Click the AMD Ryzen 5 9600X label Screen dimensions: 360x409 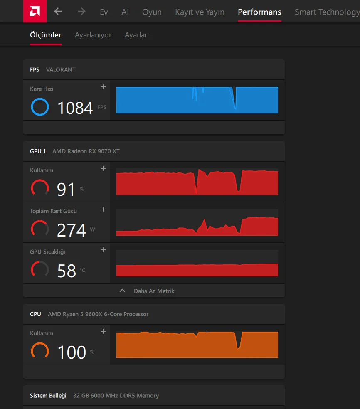pyautogui.click(x=98, y=314)
